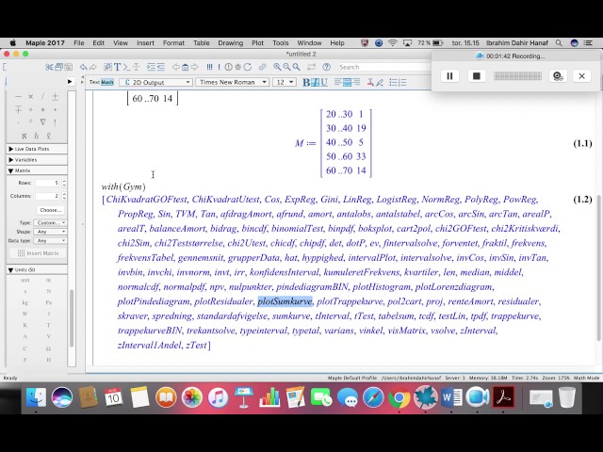Pick a highlight color with the pen icon
This screenshot has width=603, height=452.
point(379,82)
